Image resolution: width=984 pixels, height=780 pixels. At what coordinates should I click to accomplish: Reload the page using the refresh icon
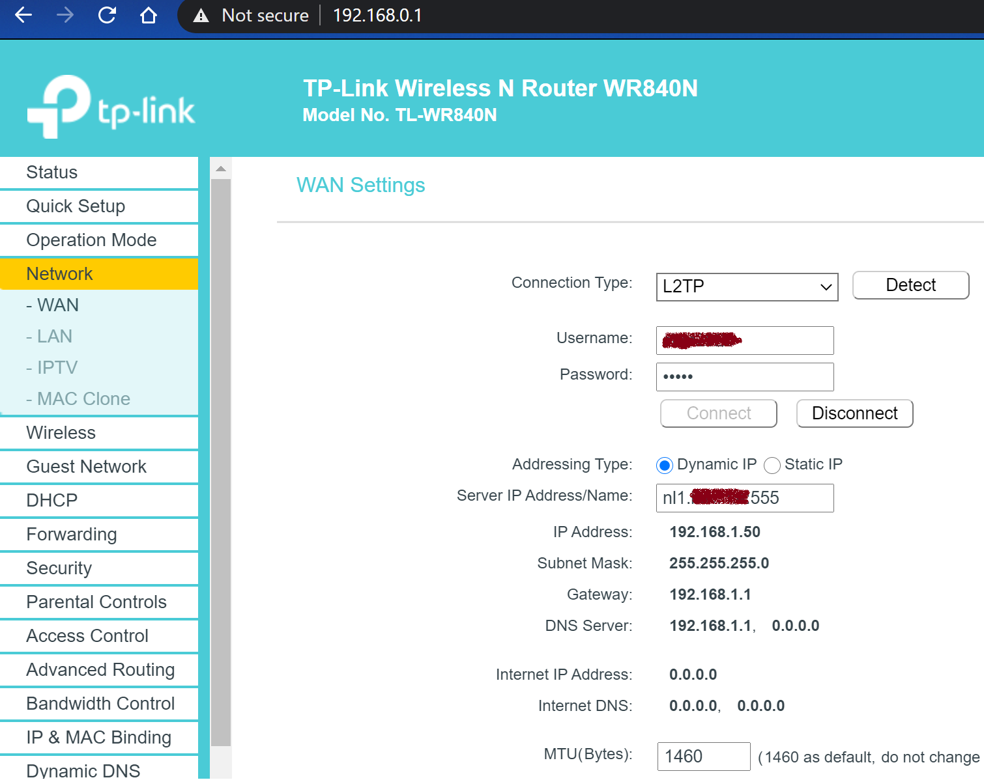pyautogui.click(x=106, y=15)
